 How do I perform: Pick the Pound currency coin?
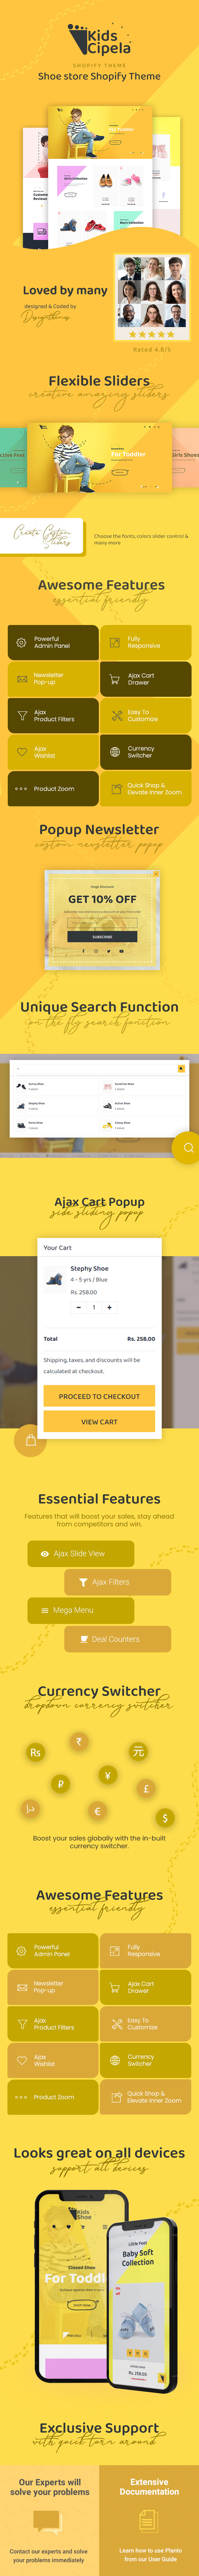point(146,1788)
